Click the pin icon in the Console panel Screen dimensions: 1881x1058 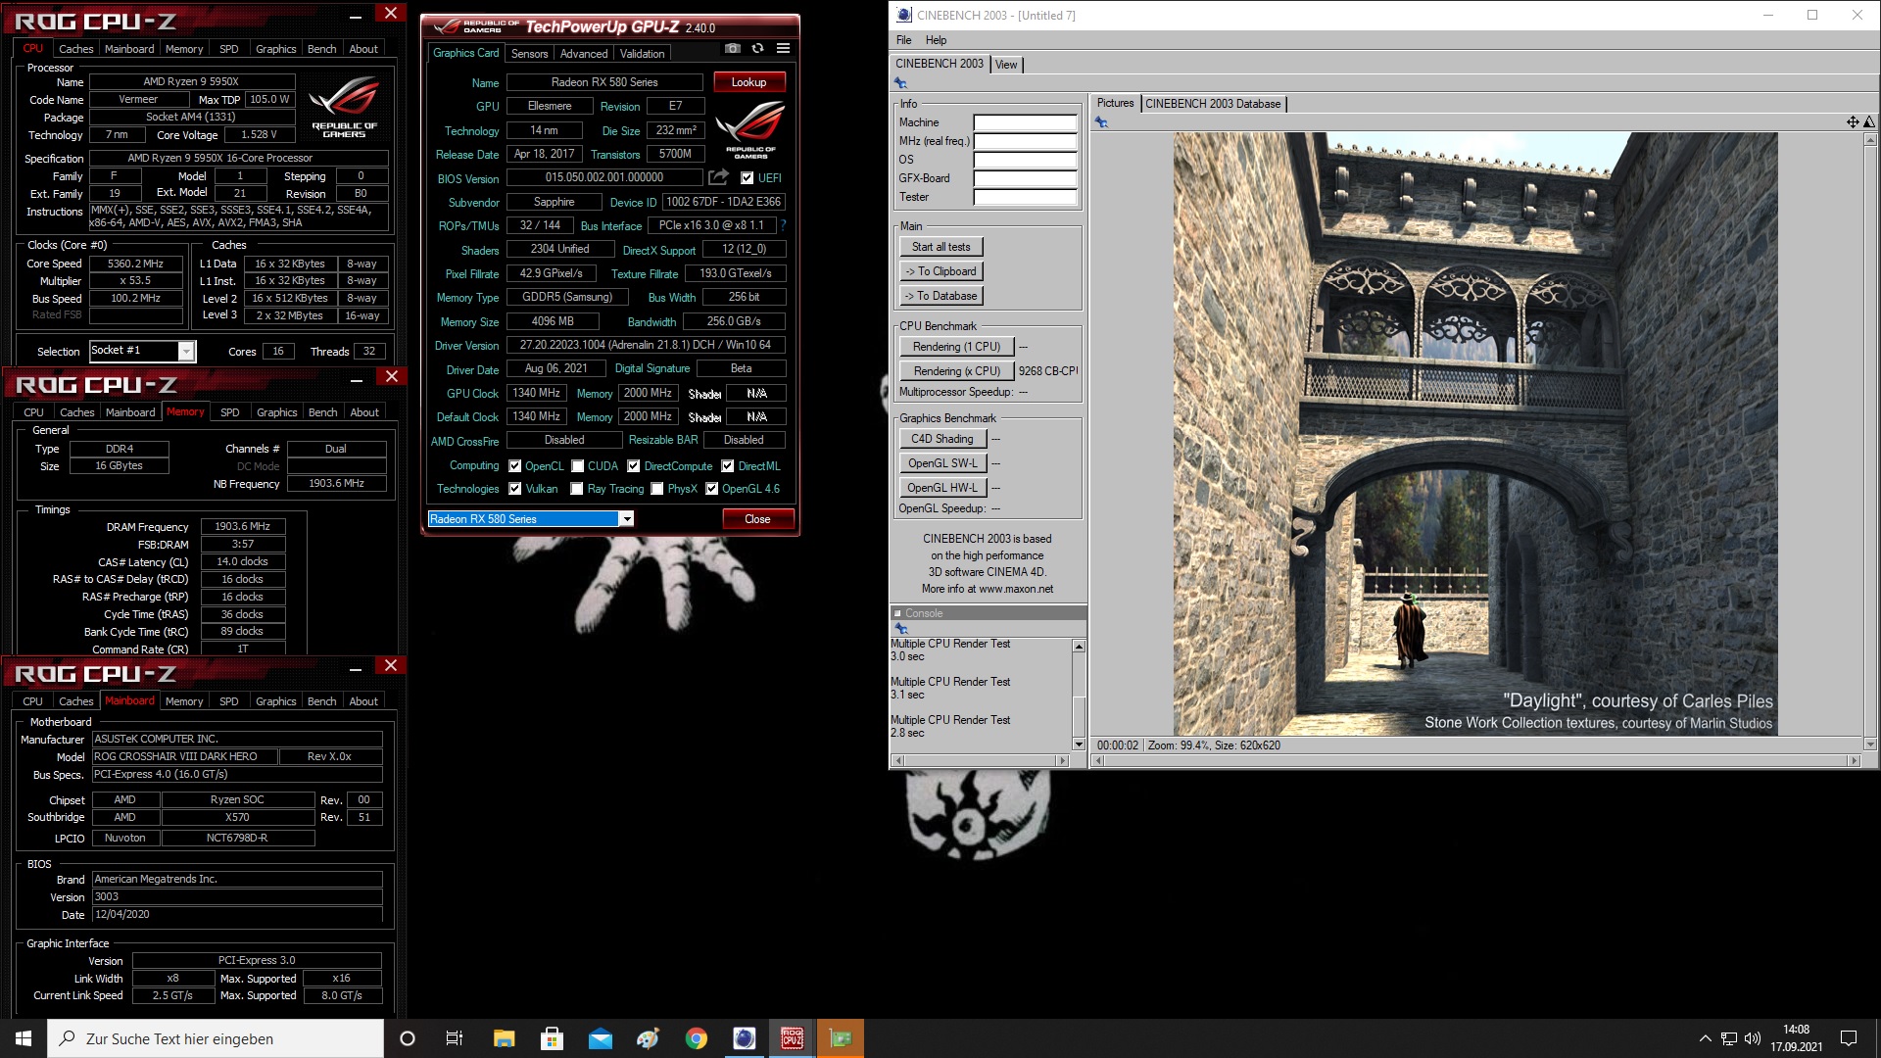pos(900,628)
